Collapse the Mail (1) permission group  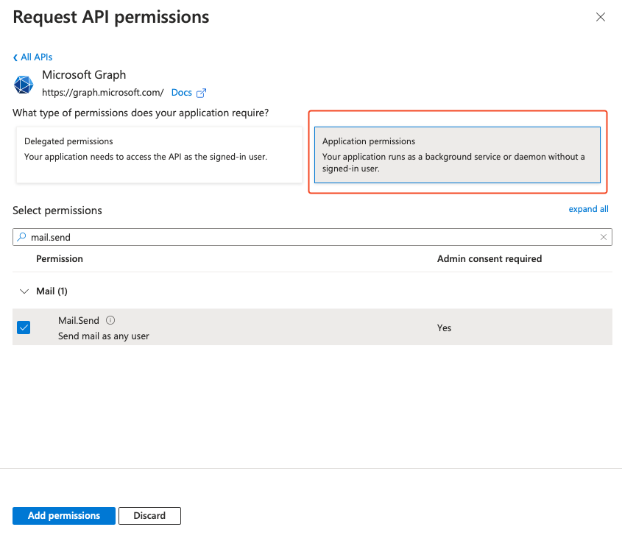point(24,291)
